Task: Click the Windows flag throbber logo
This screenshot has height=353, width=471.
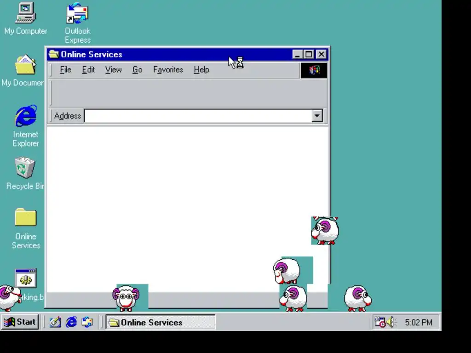Action: (314, 70)
